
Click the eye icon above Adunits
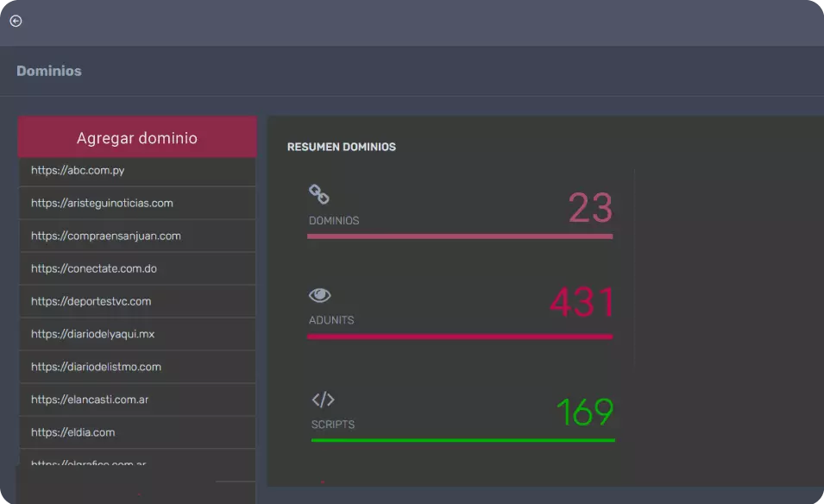(x=320, y=295)
